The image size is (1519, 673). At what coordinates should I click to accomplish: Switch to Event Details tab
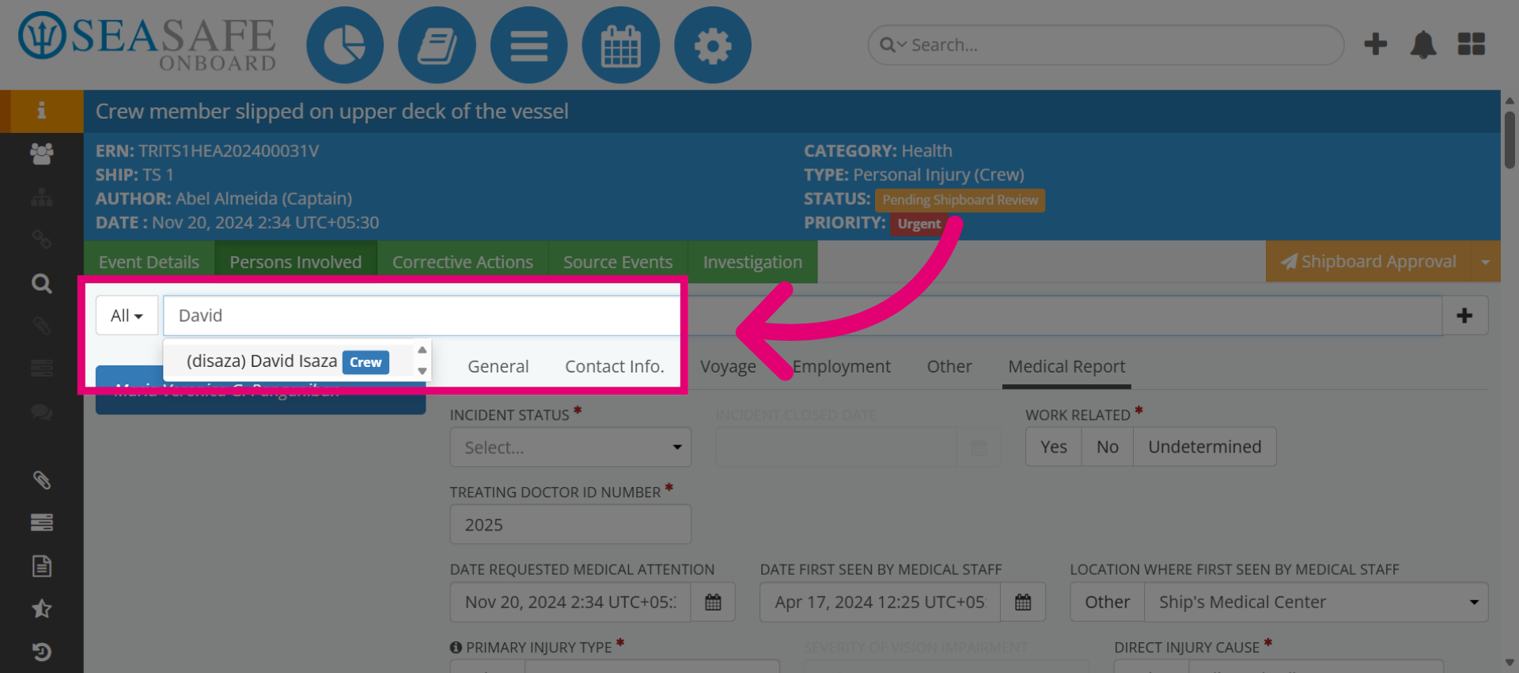point(149,262)
